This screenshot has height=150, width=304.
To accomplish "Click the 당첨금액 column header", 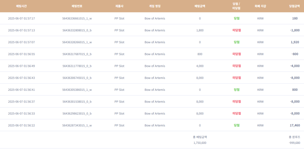I will (295, 6).
